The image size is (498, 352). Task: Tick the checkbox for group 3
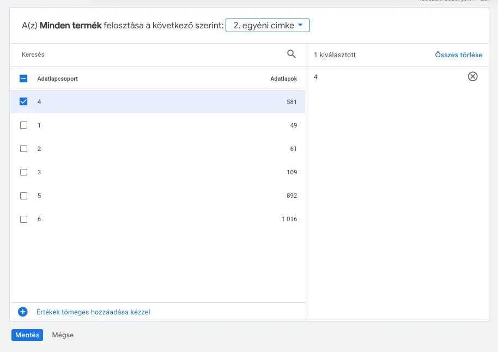click(23, 172)
